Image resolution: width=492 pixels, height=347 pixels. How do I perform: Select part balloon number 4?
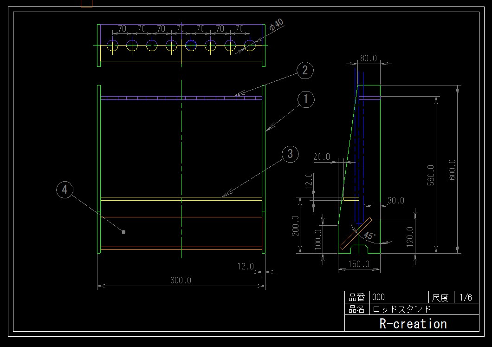pos(65,190)
